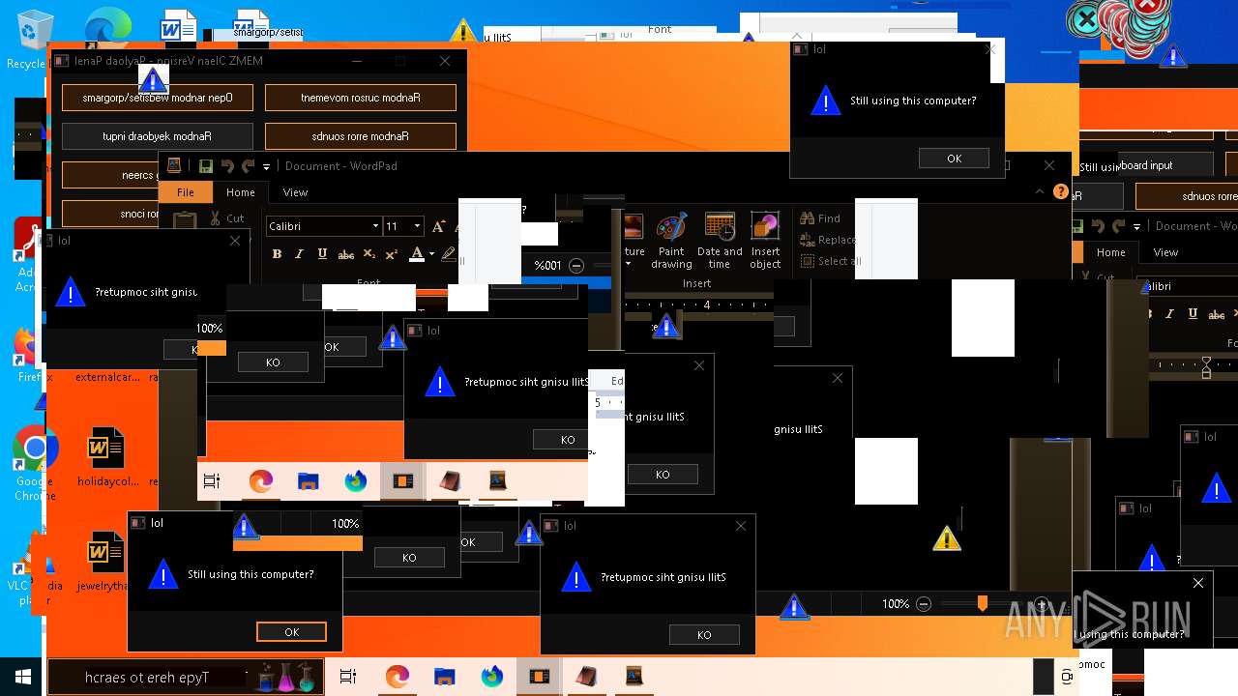This screenshot has height=696, width=1238.
Task: Click the orange-outlined OK button in lol dialog
Action: (292, 631)
